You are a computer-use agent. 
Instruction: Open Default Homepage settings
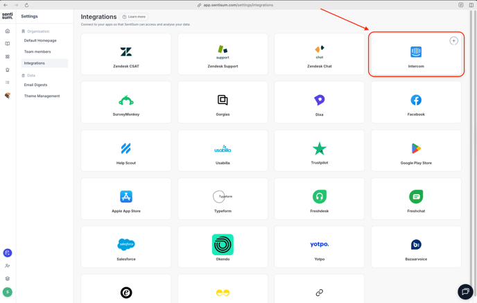pyautogui.click(x=40, y=41)
